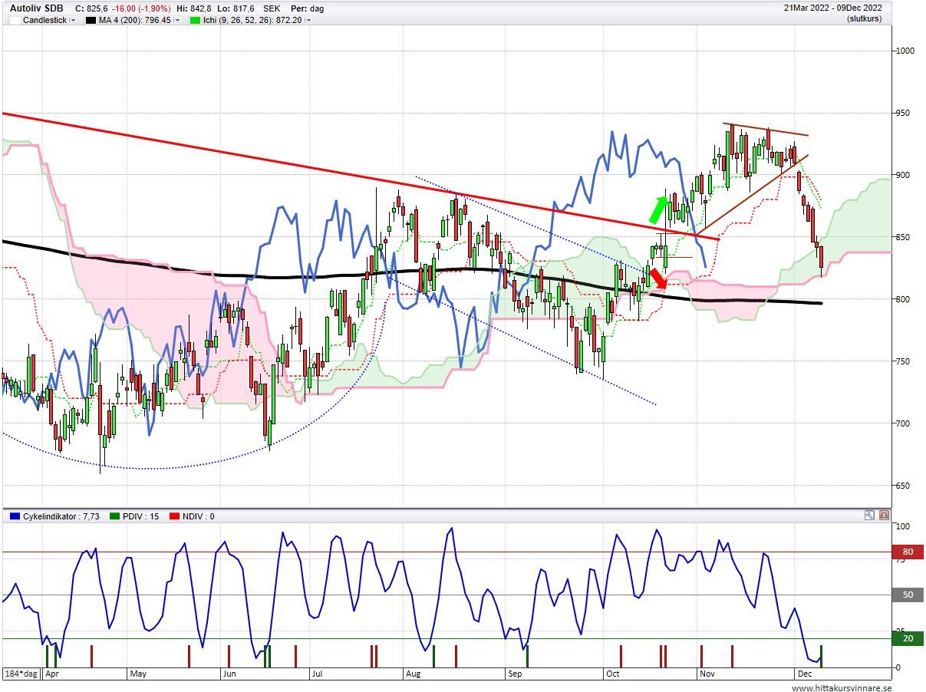Click the www.hittakursvinnare.se link
The width and height of the screenshot is (926, 692).
(x=842, y=688)
